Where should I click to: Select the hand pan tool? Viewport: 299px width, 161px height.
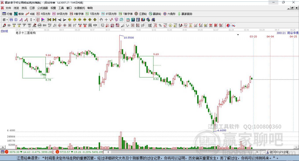pos(101,20)
